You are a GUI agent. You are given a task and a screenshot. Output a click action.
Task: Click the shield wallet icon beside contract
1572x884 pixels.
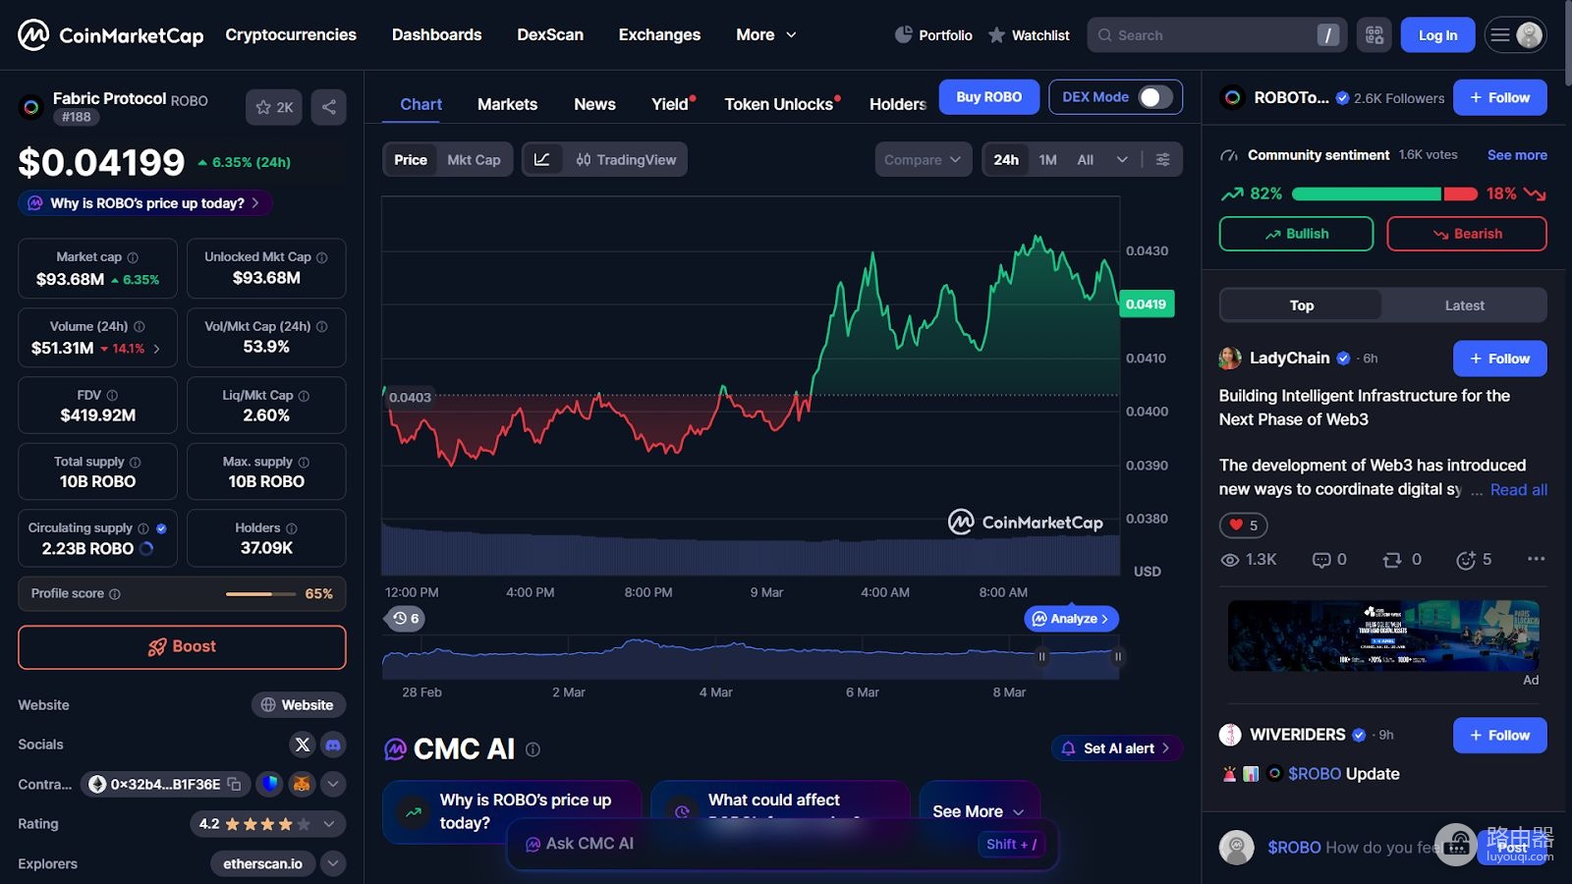[270, 784]
